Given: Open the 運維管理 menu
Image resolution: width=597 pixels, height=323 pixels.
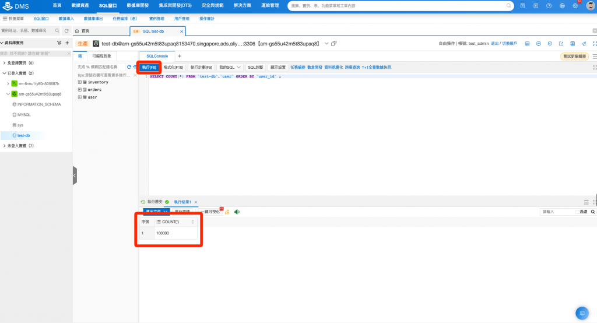Looking at the screenshot, I should [270, 6].
